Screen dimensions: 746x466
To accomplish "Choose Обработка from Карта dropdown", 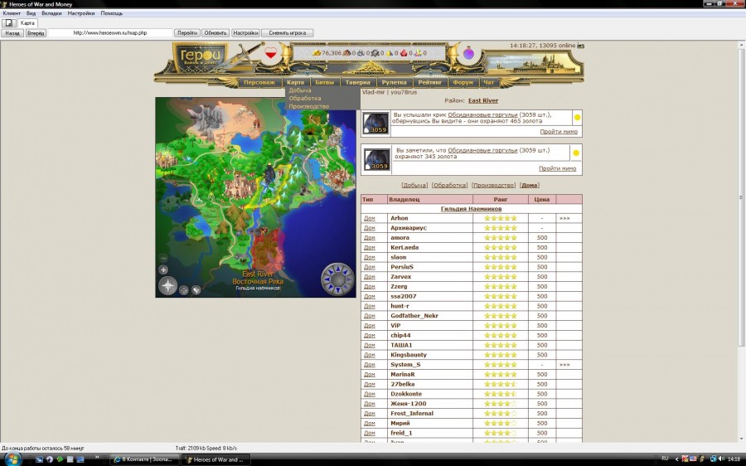I will (x=305, y=98).
